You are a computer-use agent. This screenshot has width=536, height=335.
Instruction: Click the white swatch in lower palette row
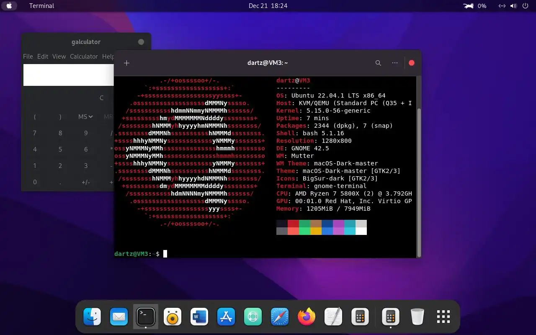point(361,231)
